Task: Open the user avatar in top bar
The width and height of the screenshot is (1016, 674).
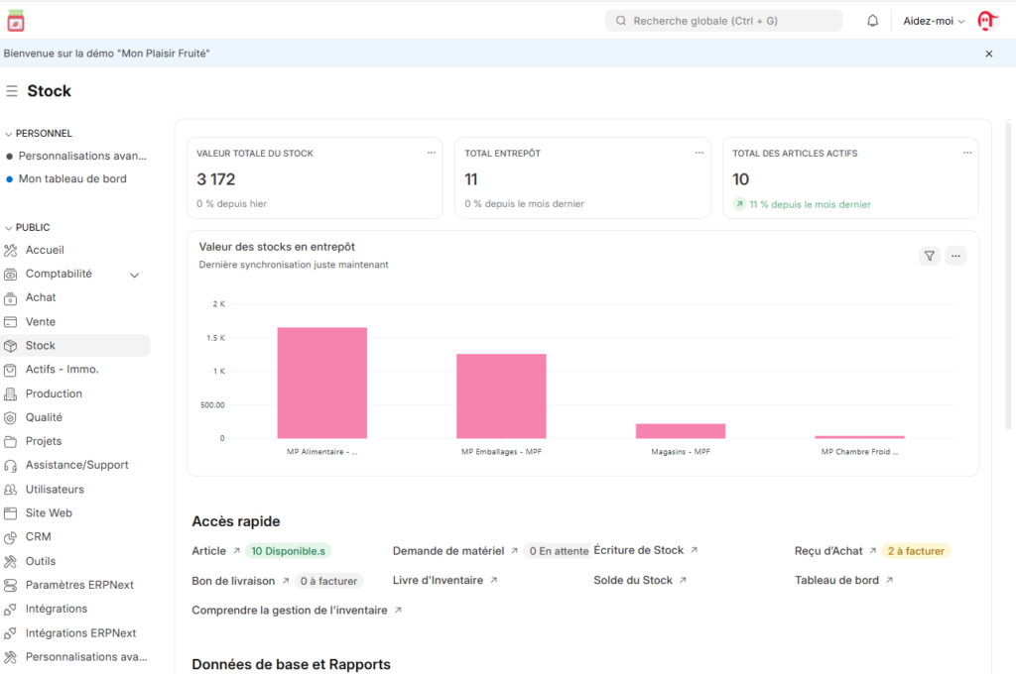Action: click(987, 21)
